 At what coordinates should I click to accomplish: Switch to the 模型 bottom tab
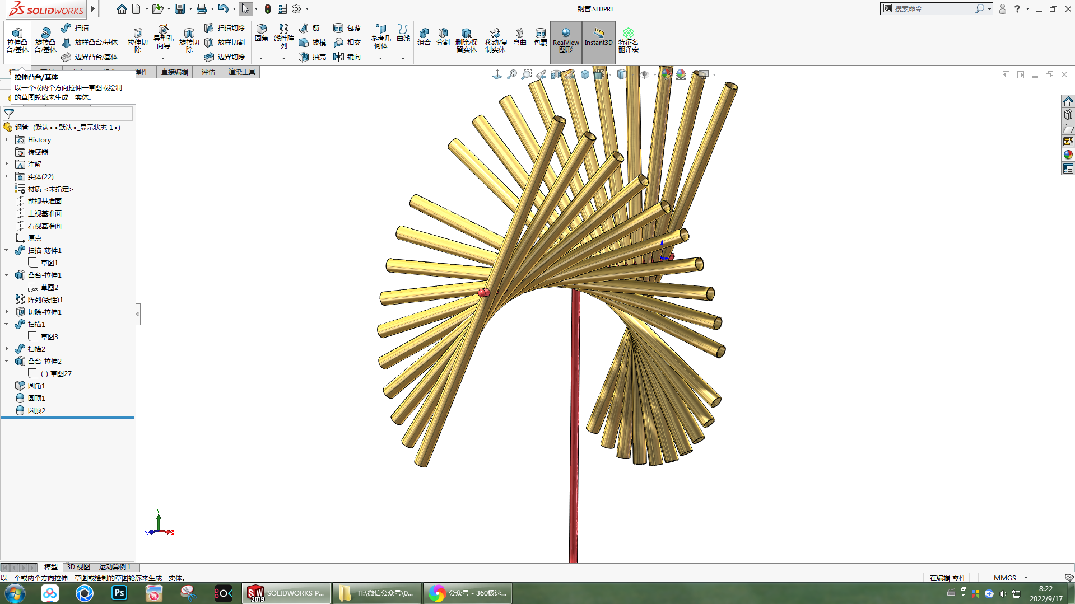50,567
